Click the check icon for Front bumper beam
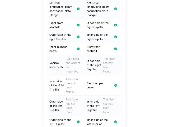169x127 pixels. click(78, 49)
